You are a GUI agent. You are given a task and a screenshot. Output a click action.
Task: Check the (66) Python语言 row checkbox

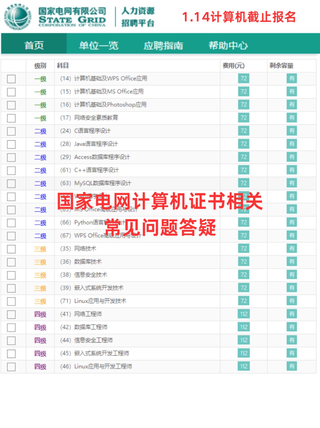coord(11,223)
